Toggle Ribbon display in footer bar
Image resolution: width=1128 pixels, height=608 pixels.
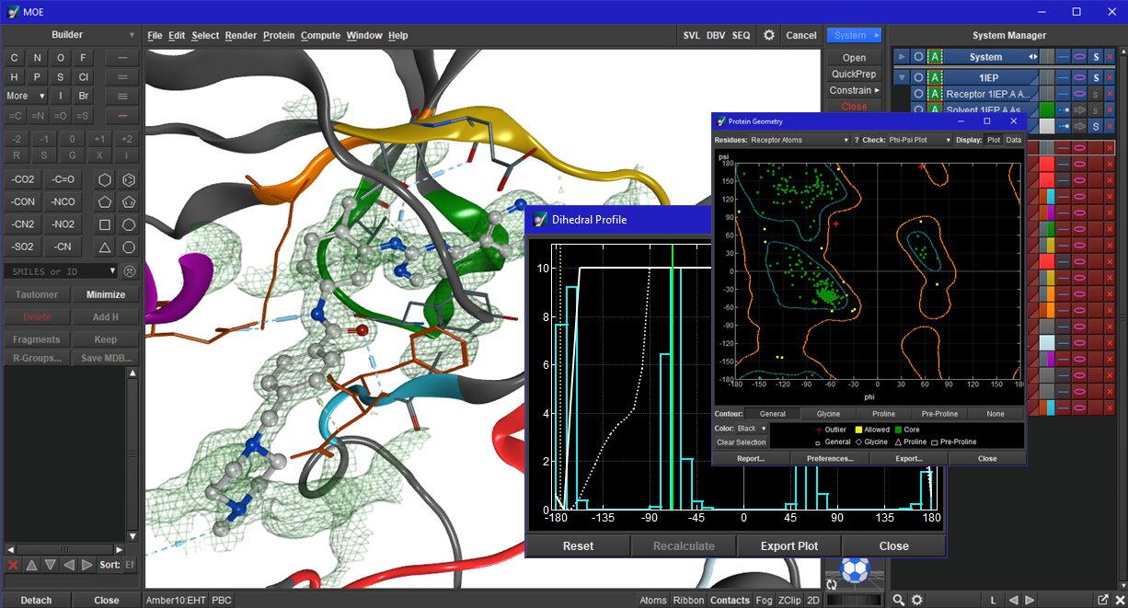[688, 600]
